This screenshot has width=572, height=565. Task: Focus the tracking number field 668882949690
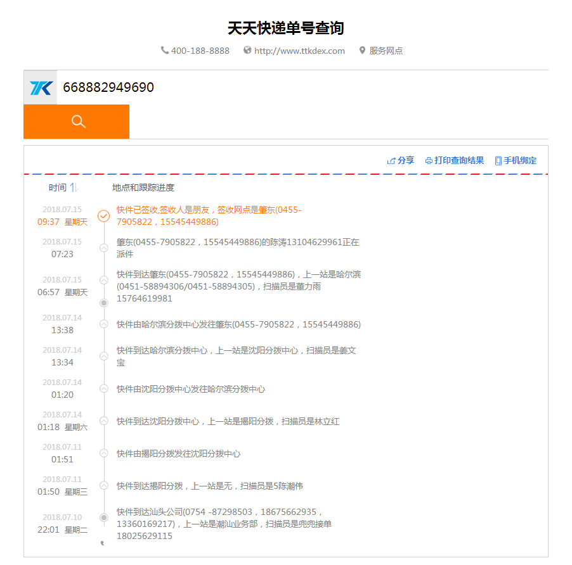point(302,87)
